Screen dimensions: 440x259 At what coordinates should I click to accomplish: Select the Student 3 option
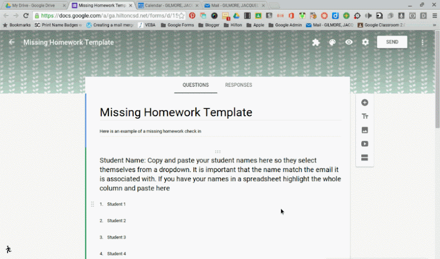[117, 237]
